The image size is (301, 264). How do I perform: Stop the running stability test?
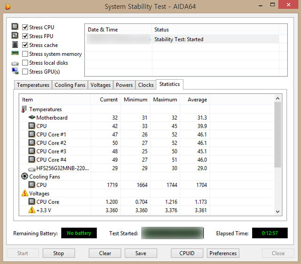click(58, 253)
